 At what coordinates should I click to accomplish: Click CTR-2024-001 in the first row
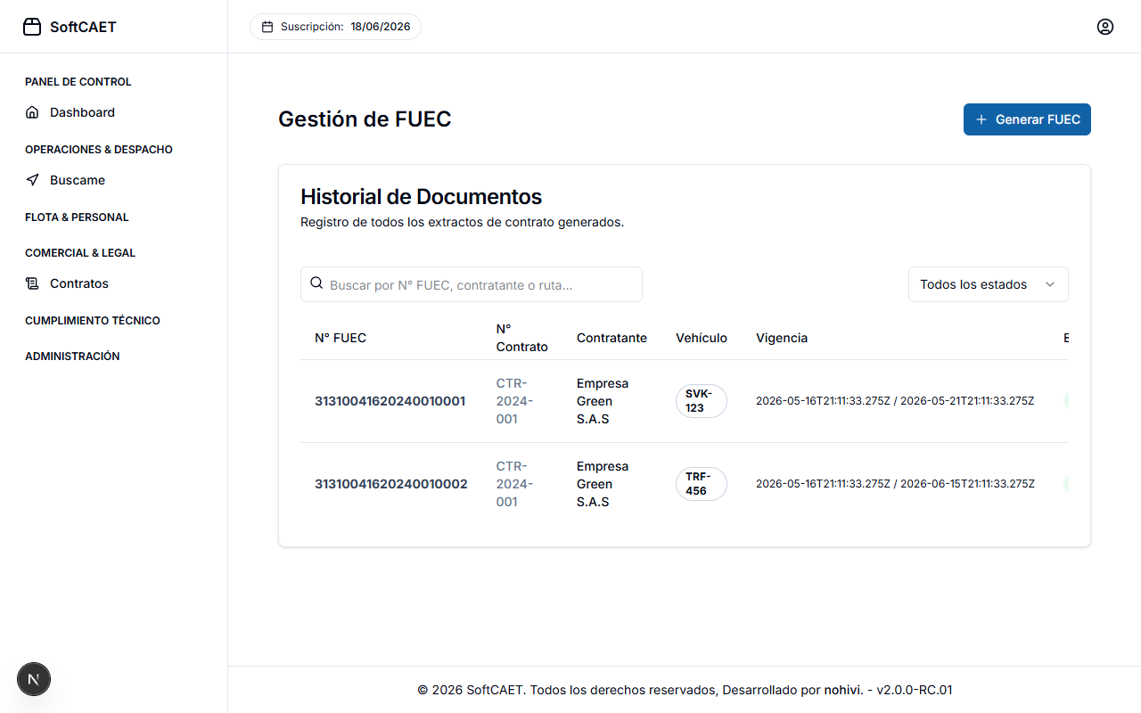pos(514,401)
